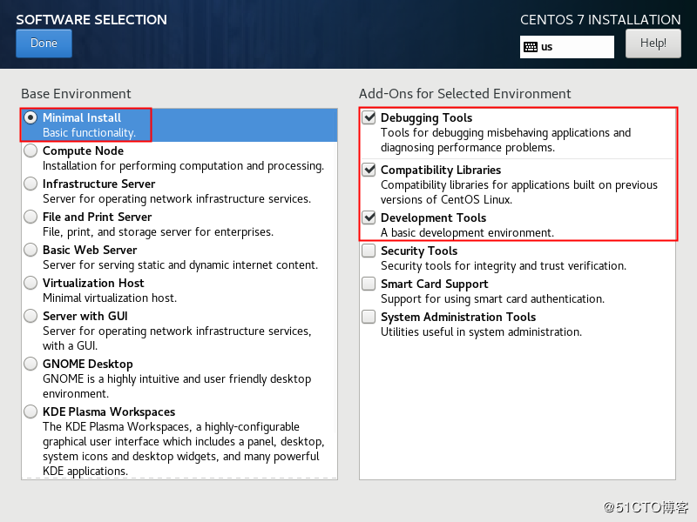697x522 pixels.
Task: Select KDE Plasma Workspaces radio button
Action: pyautogui.click(x=30, y=412)
